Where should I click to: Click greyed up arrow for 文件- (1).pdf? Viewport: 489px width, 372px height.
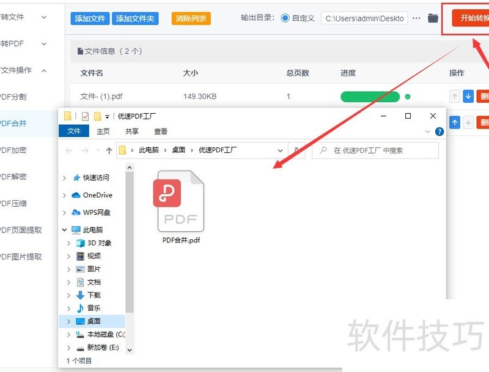pos(455,97)
